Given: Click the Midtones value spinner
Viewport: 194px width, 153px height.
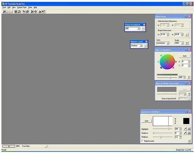Looking at the screenshot, I should 181,137.
